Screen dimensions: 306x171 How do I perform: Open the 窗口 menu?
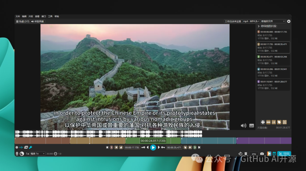44,16
